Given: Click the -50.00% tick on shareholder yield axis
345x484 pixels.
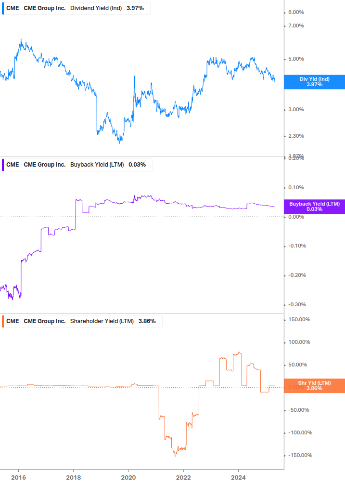Looking at the screenshot, I should (x=298, y=410).
